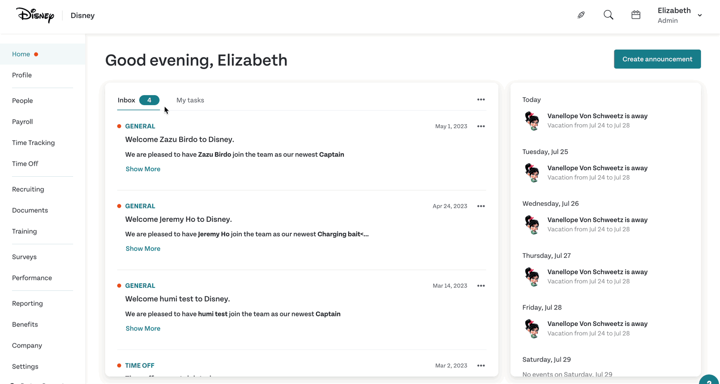Open Vanellope's away event on Friday, Jul 28

[x=597, y=324]
